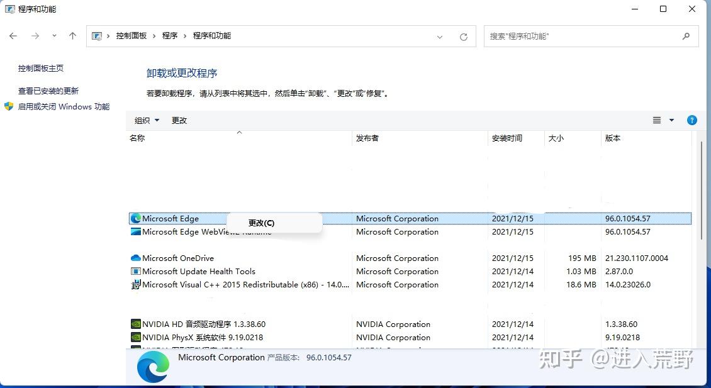Click the window title bar icon
Viewport: 711px width, 388px height.
point(9,9)
